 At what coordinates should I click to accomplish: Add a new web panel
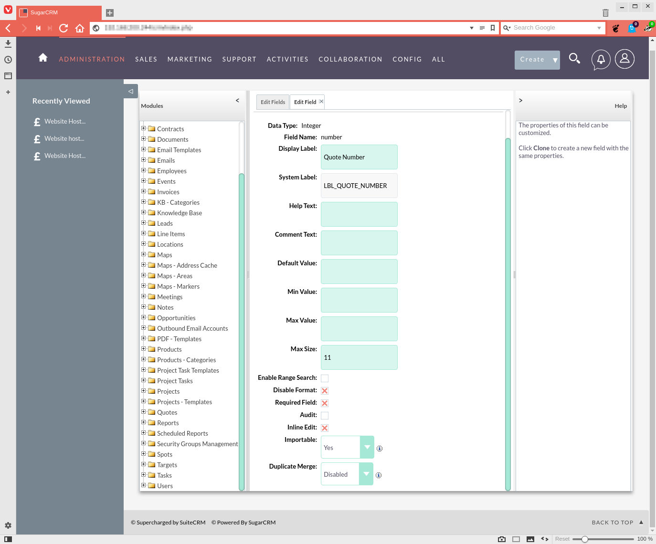[8, 92]
